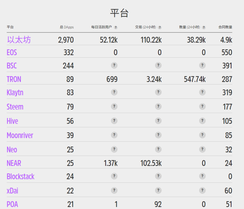The width and height of the screenshot is (244, 209).
Task: Click the ? icon in xDai's 24h transactions cell
Action: [x=158, y=190]
